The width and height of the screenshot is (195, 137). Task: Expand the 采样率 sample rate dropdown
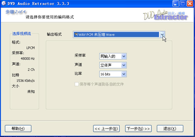[x=124, y=56]
